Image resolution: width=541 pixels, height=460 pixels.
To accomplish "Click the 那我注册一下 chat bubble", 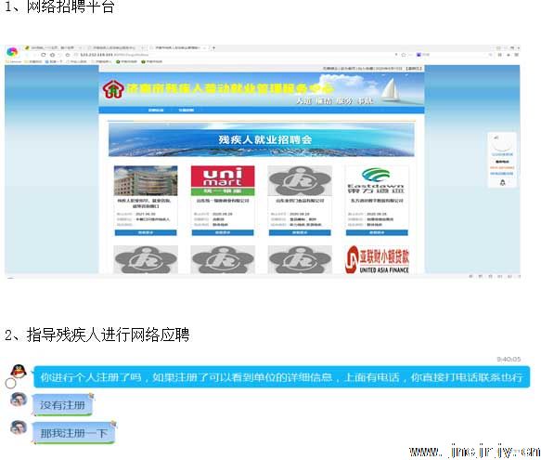I will coord(74,433).
